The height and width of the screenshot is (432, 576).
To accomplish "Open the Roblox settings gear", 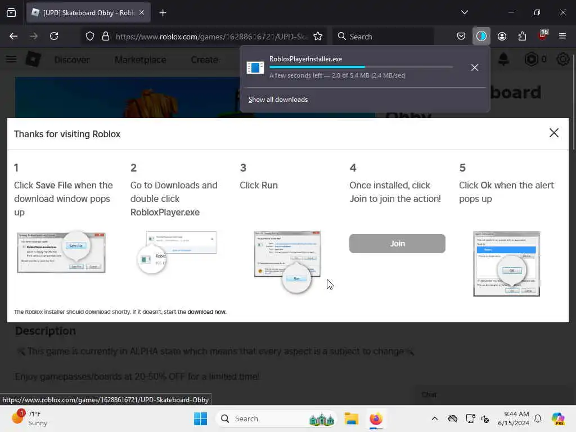I will click(562, 59).
